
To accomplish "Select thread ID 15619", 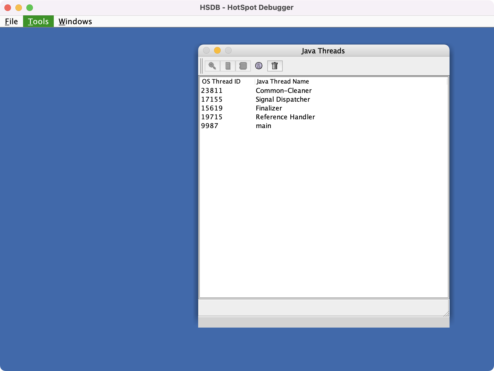I will (x=212, y=108).
